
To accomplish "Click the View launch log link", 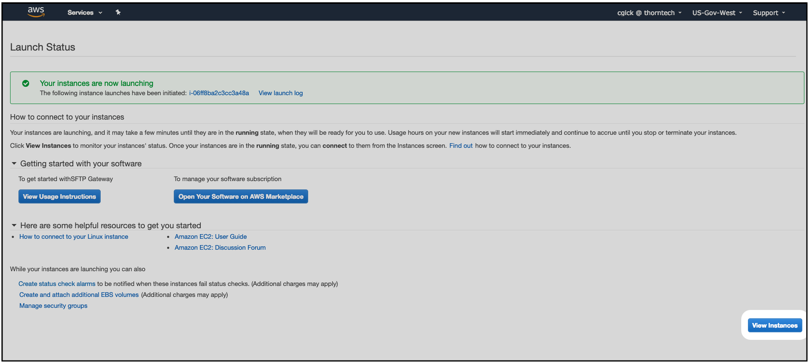I will click(281, 93).
